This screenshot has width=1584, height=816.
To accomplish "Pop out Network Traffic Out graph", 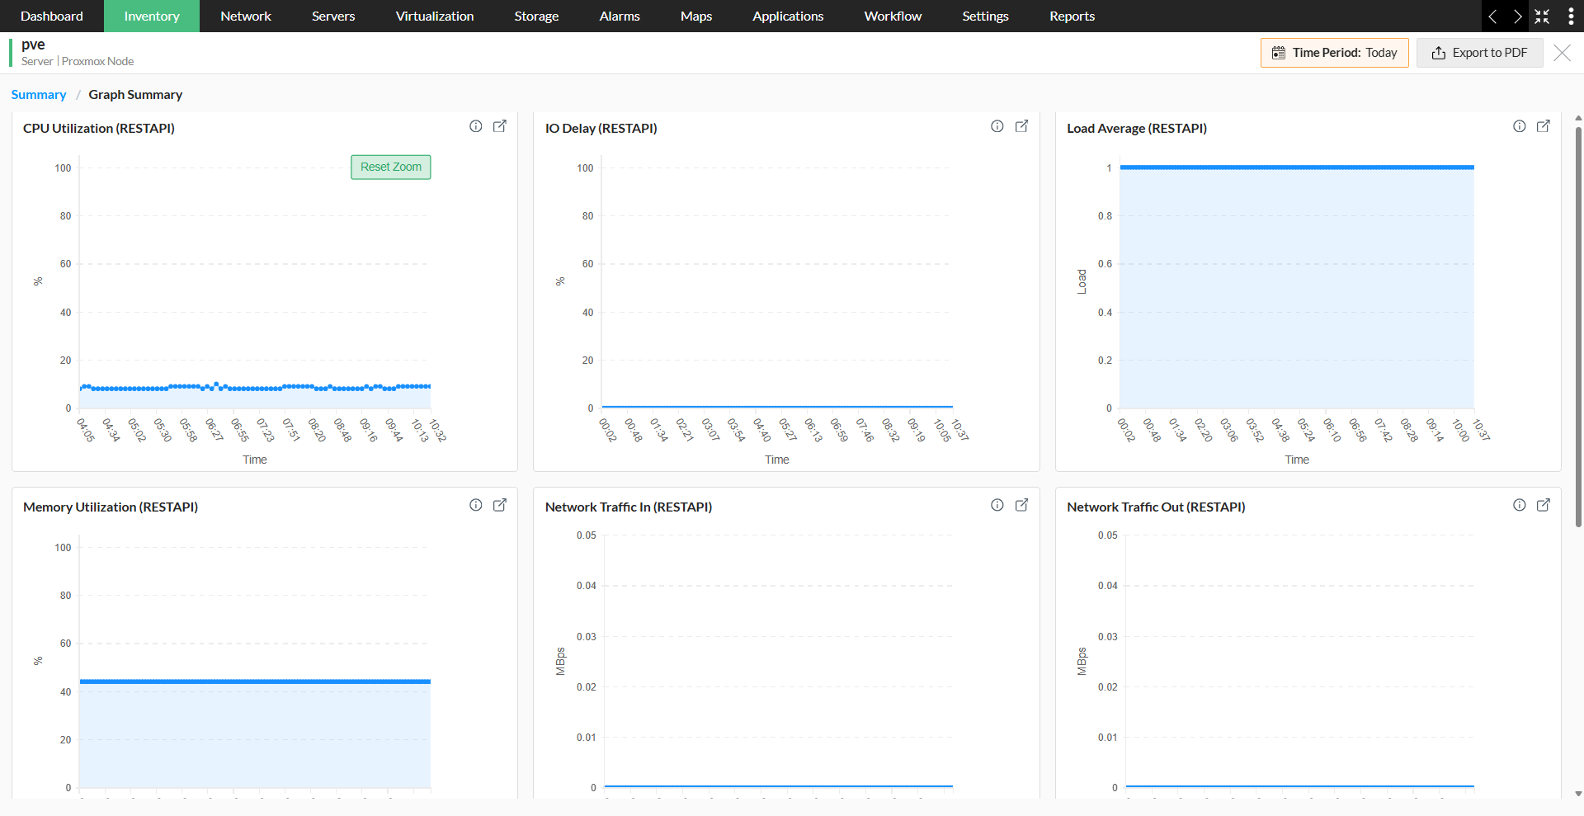I will pyautogui.click(x=1544, y=505).
